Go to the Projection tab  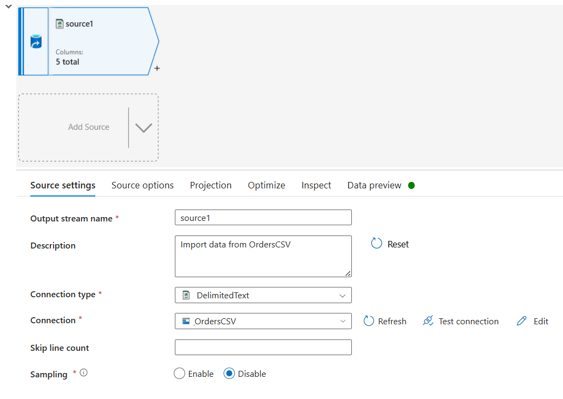click(x=211, y=185)
